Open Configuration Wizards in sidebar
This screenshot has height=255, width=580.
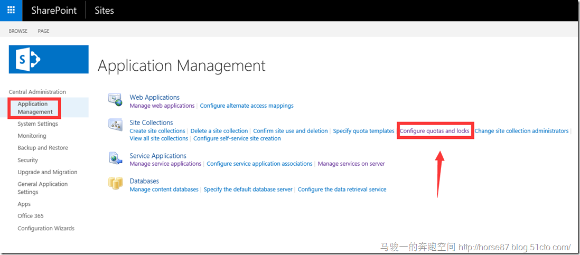(46, 229)
